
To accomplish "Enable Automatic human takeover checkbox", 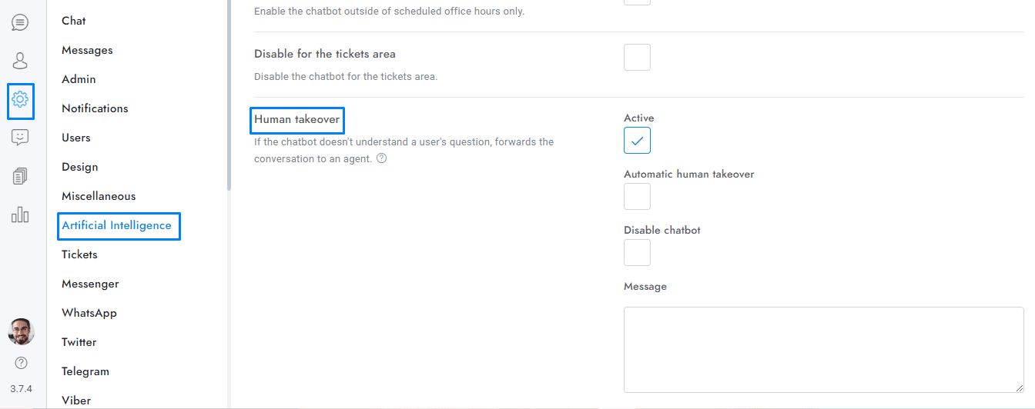I will (637, 197).
